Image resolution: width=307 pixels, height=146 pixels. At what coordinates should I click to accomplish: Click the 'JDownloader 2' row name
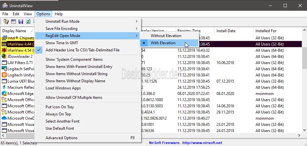pyautogui.click(x=20, y=57)
